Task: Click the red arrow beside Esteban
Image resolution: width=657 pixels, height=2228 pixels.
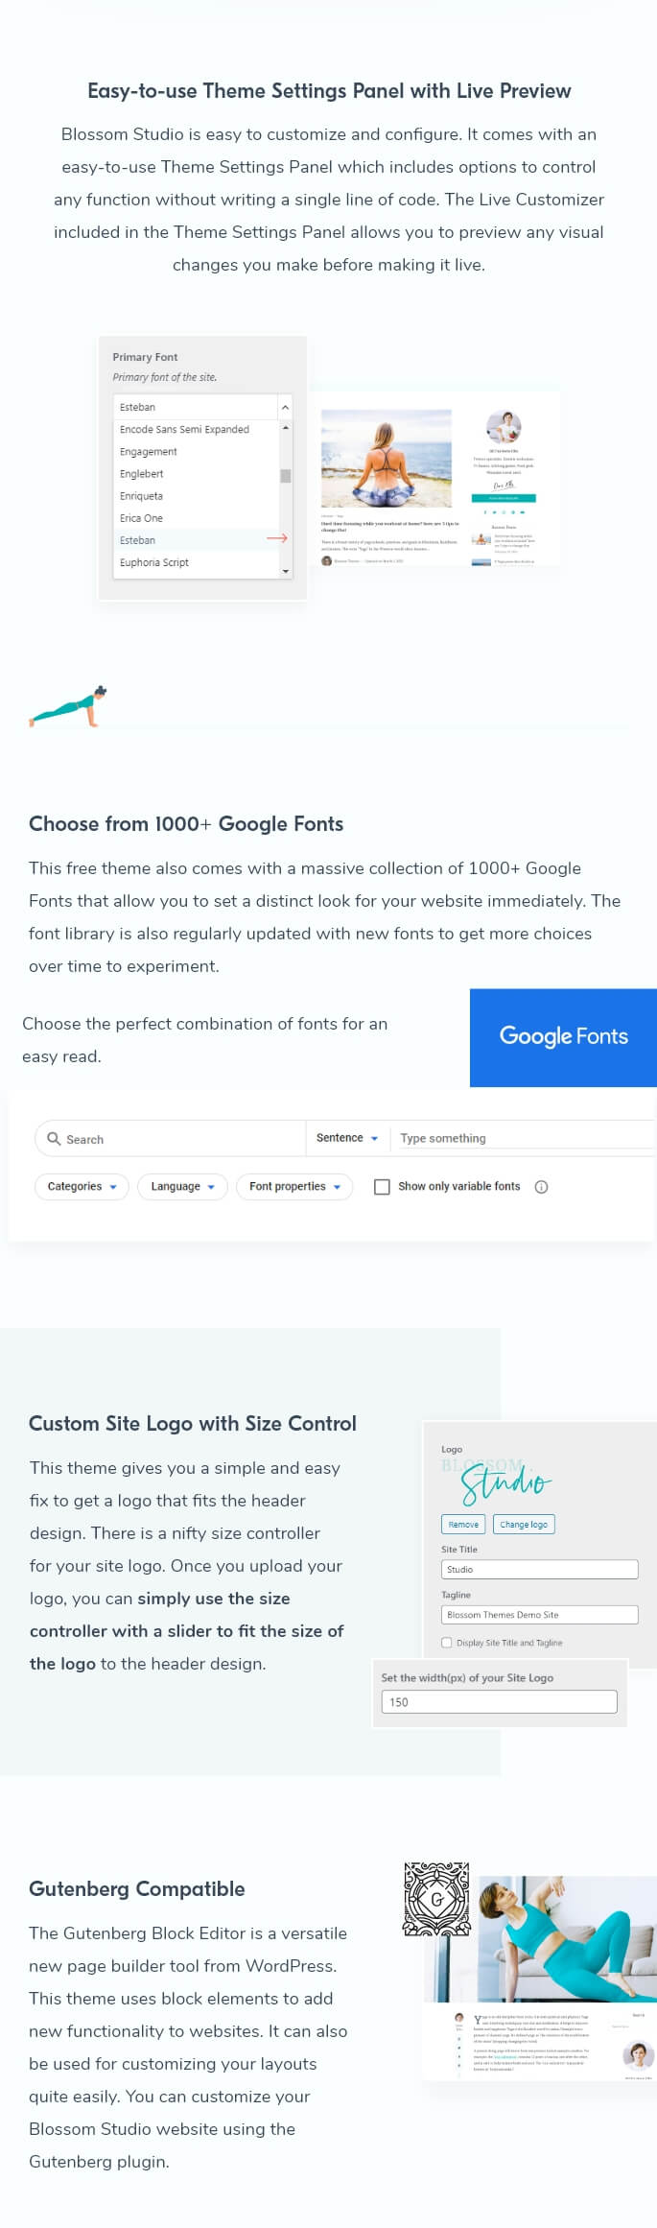Action: (276, 538)
